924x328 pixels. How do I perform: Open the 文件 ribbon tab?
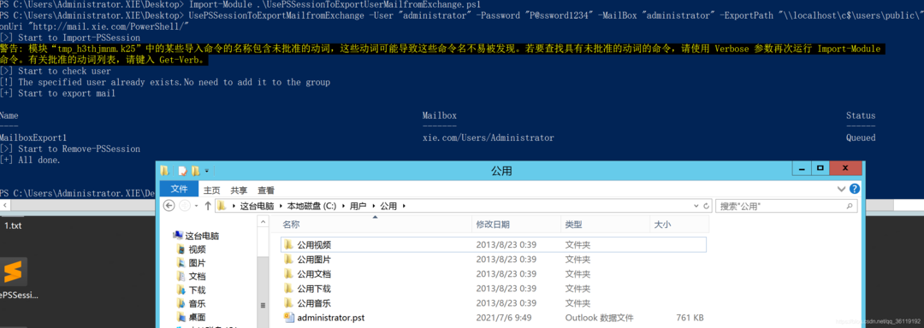click(179, 190)
